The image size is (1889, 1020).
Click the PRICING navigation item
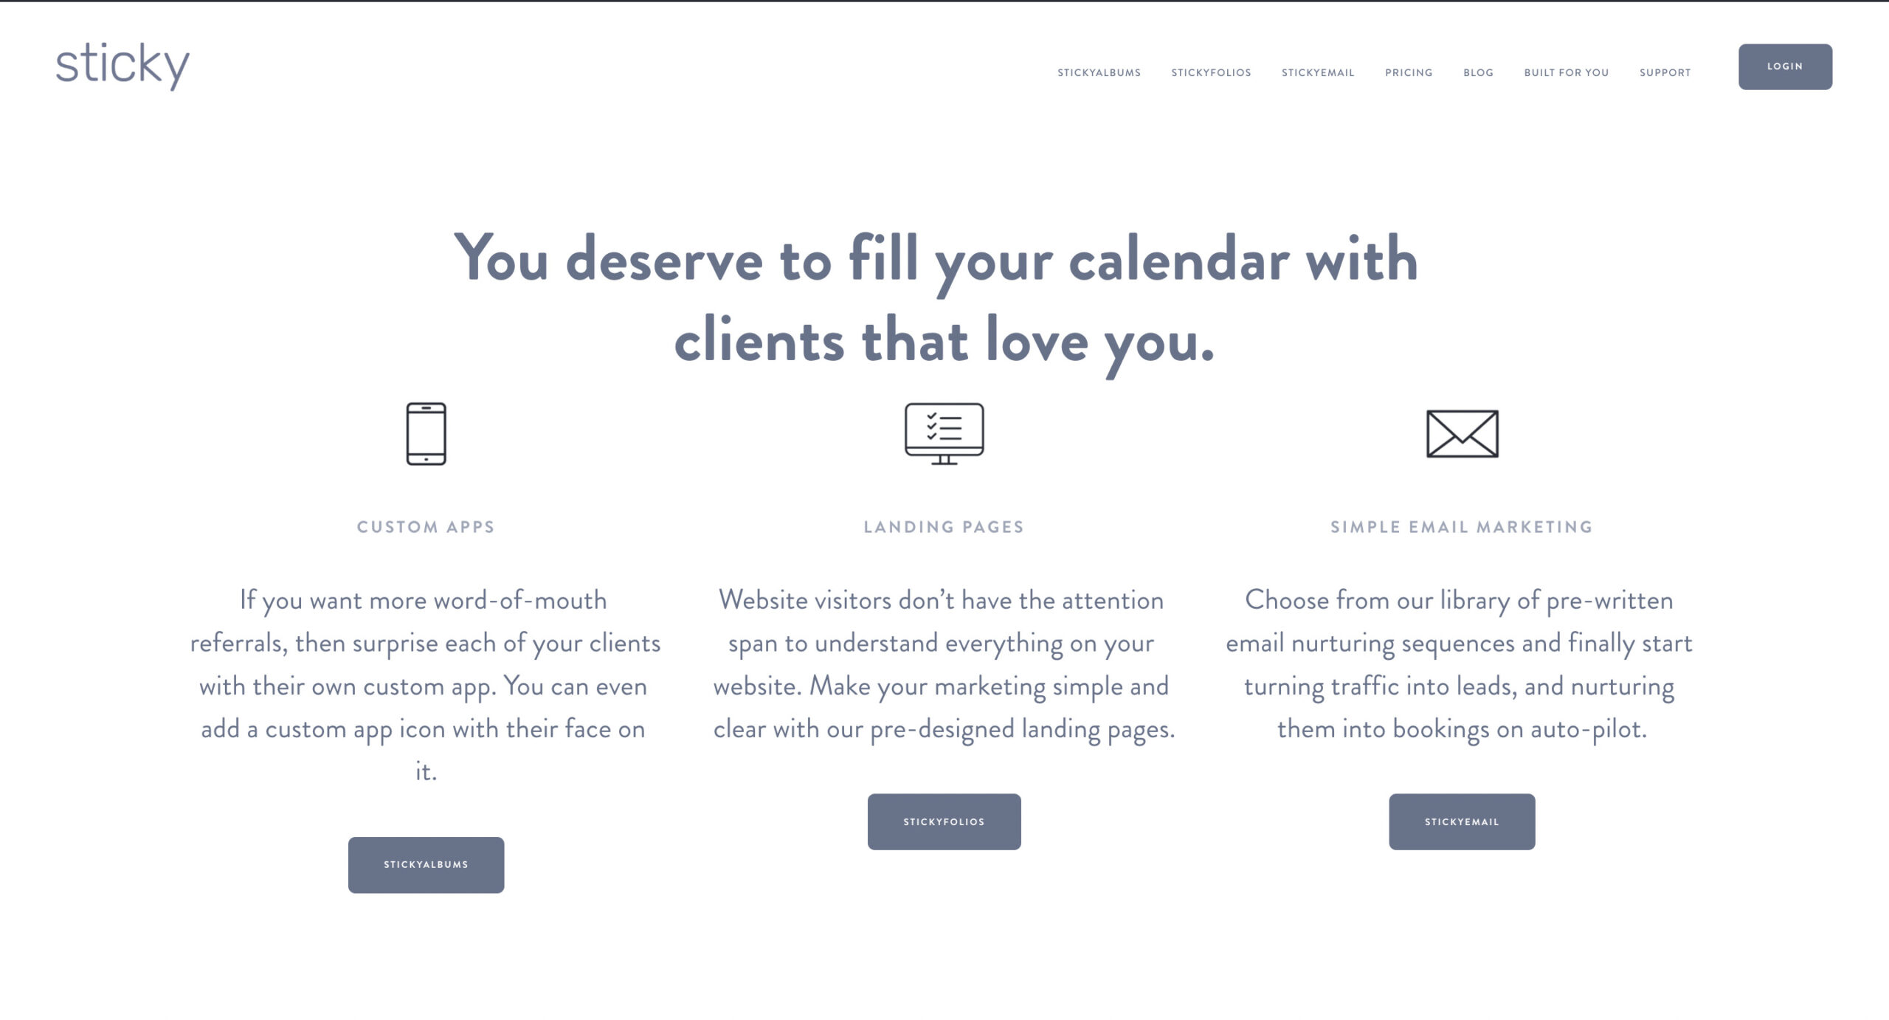click(x=1409, y=73)
